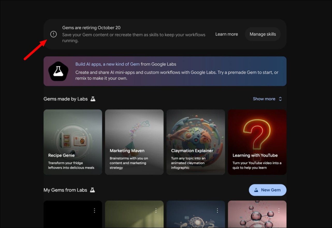
Task: Expand the list with Show more
Action: pyautogui.click(x=267, y=99)
